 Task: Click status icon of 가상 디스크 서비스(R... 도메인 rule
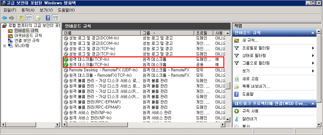(x=66, y=96)
